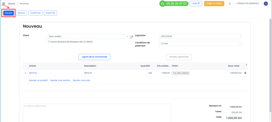Open column options three-dot menu
The image size is (272, 122).
pos(246,65)
